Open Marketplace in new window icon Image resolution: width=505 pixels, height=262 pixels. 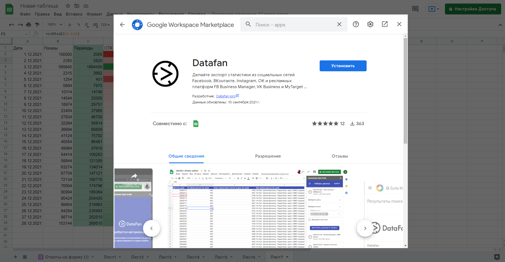point(385,24)
